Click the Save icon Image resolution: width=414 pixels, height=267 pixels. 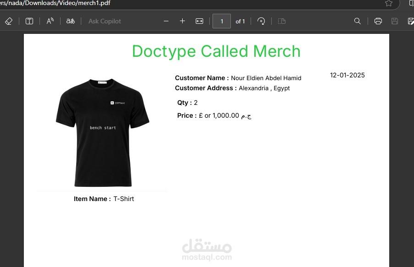tap(395, 21)
